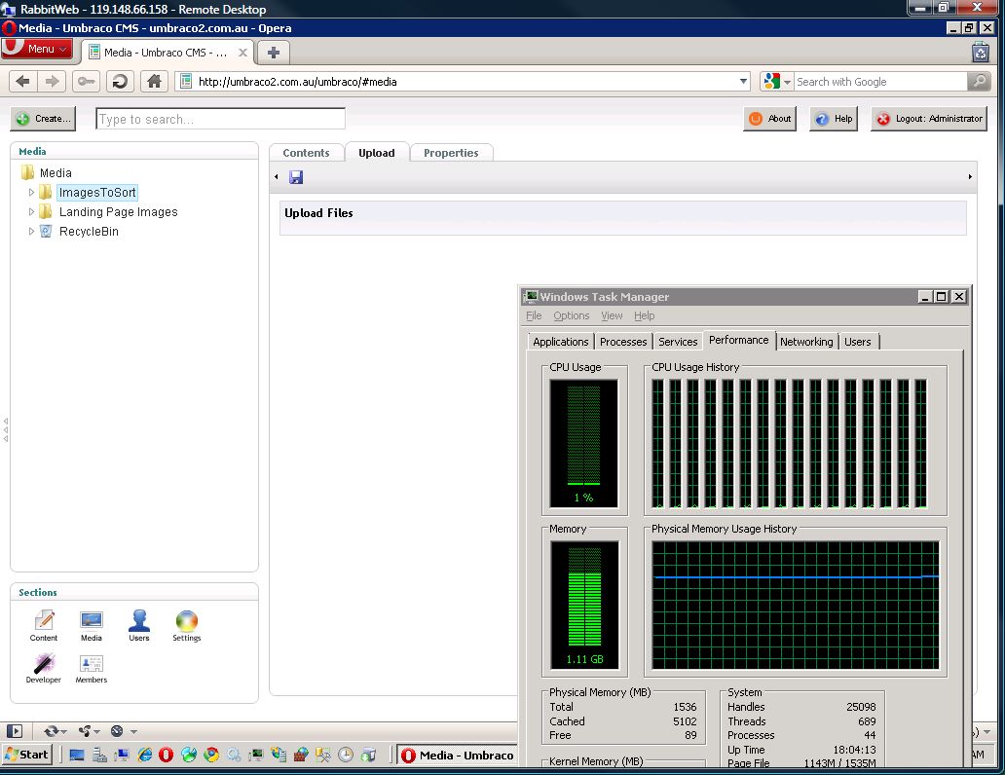Screen dimensions: 1005x775
Task: Click the clock icon in quick launch
Action: coord(346,756)
